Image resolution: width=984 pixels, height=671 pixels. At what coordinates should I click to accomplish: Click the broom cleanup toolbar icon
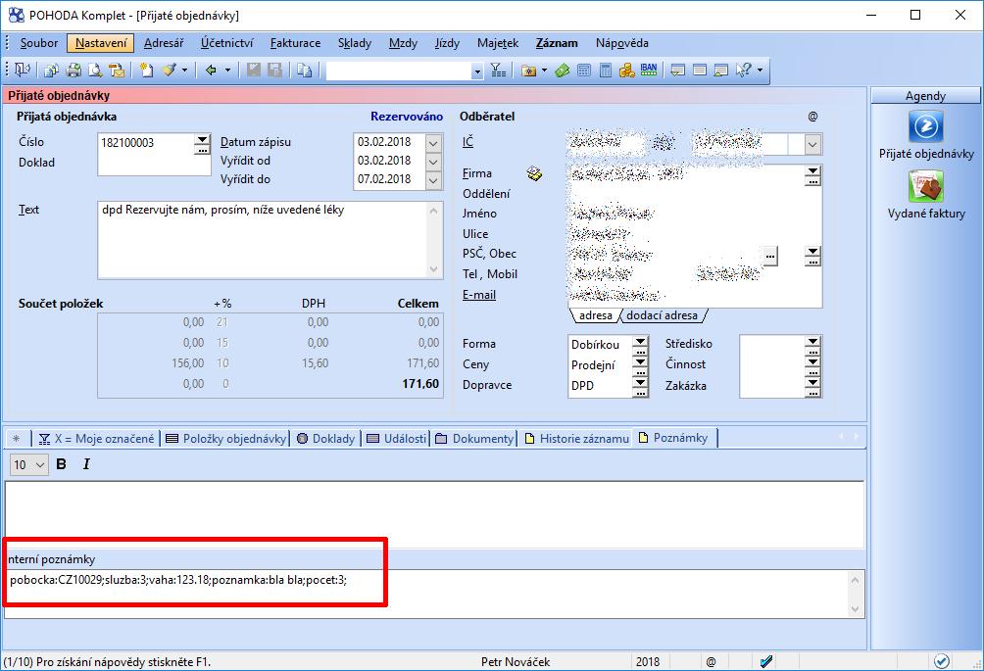[x=170, y=71]
